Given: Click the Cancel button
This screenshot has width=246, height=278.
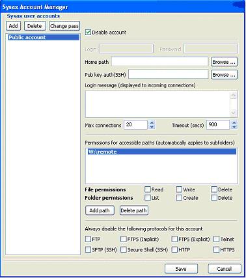Looking at the screenshot, I should (x=225, y=269).
